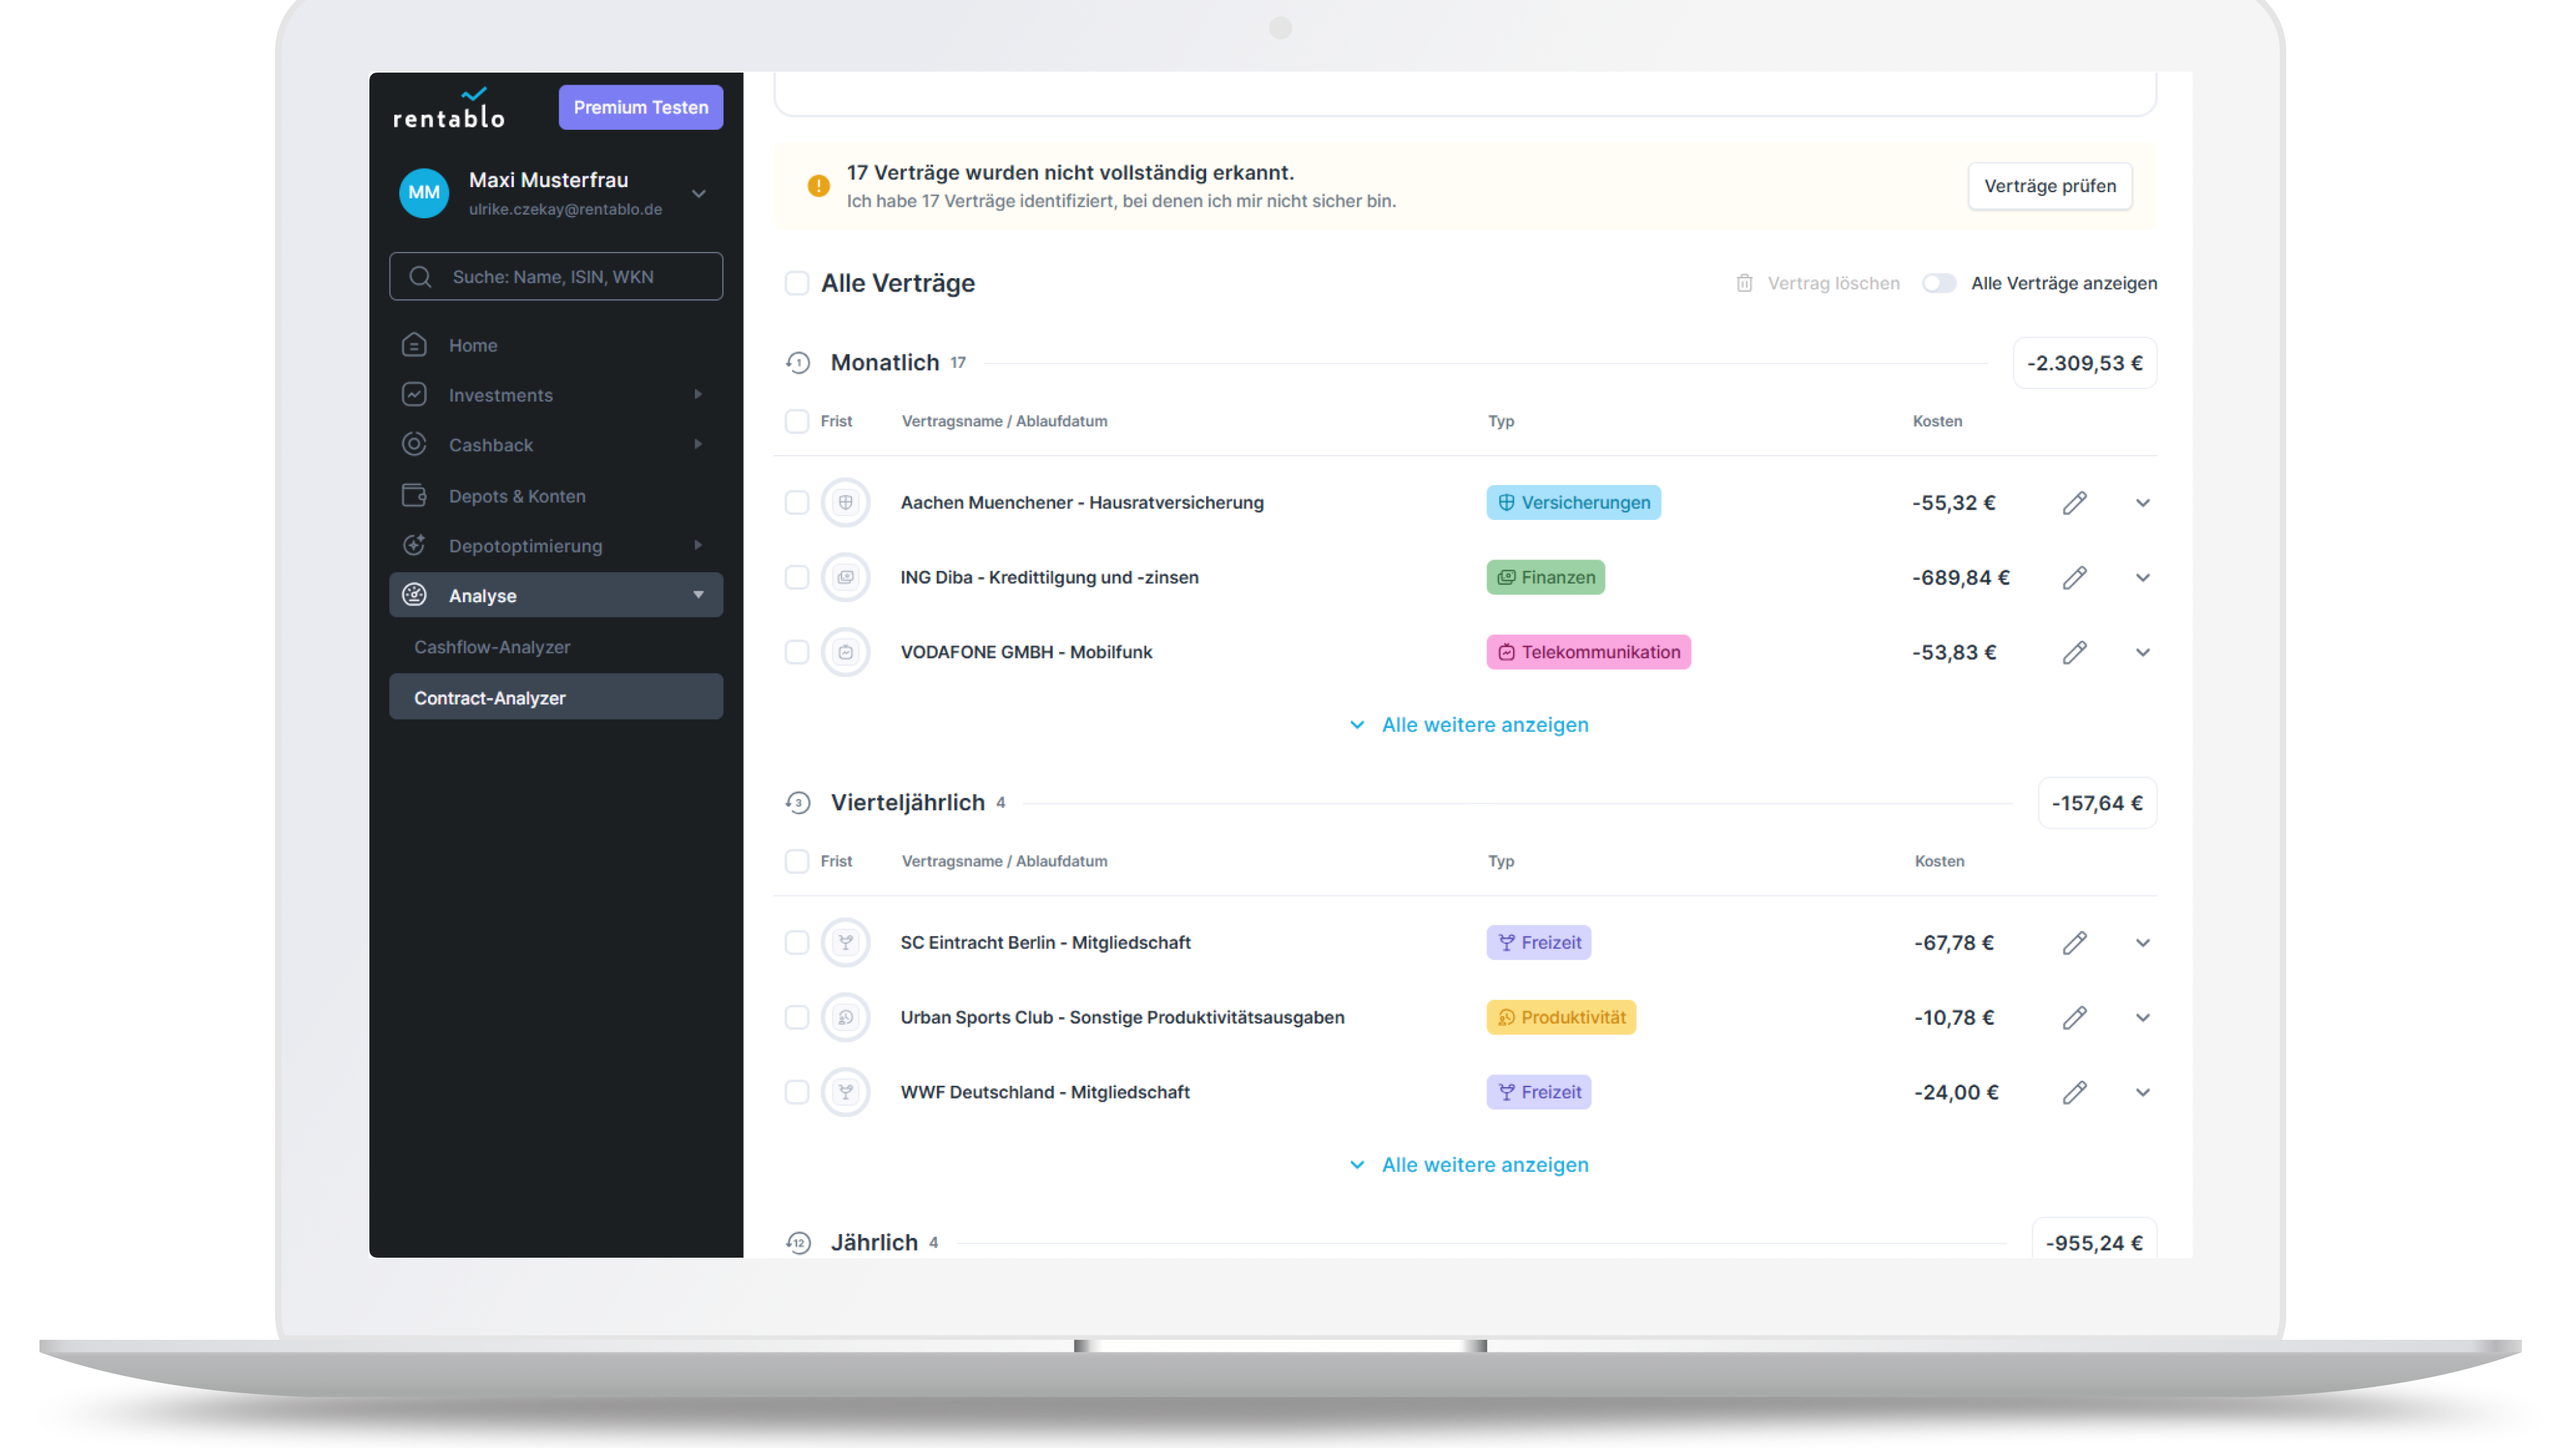This screenshot has width=2576, height=1448.
Task: Focus the Suche: Name, ISIN, WKN field
Action: (556, 277)
